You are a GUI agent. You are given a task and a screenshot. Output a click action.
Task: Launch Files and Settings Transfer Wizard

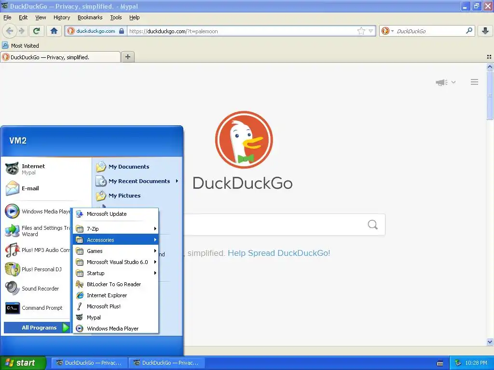point(38,231)
